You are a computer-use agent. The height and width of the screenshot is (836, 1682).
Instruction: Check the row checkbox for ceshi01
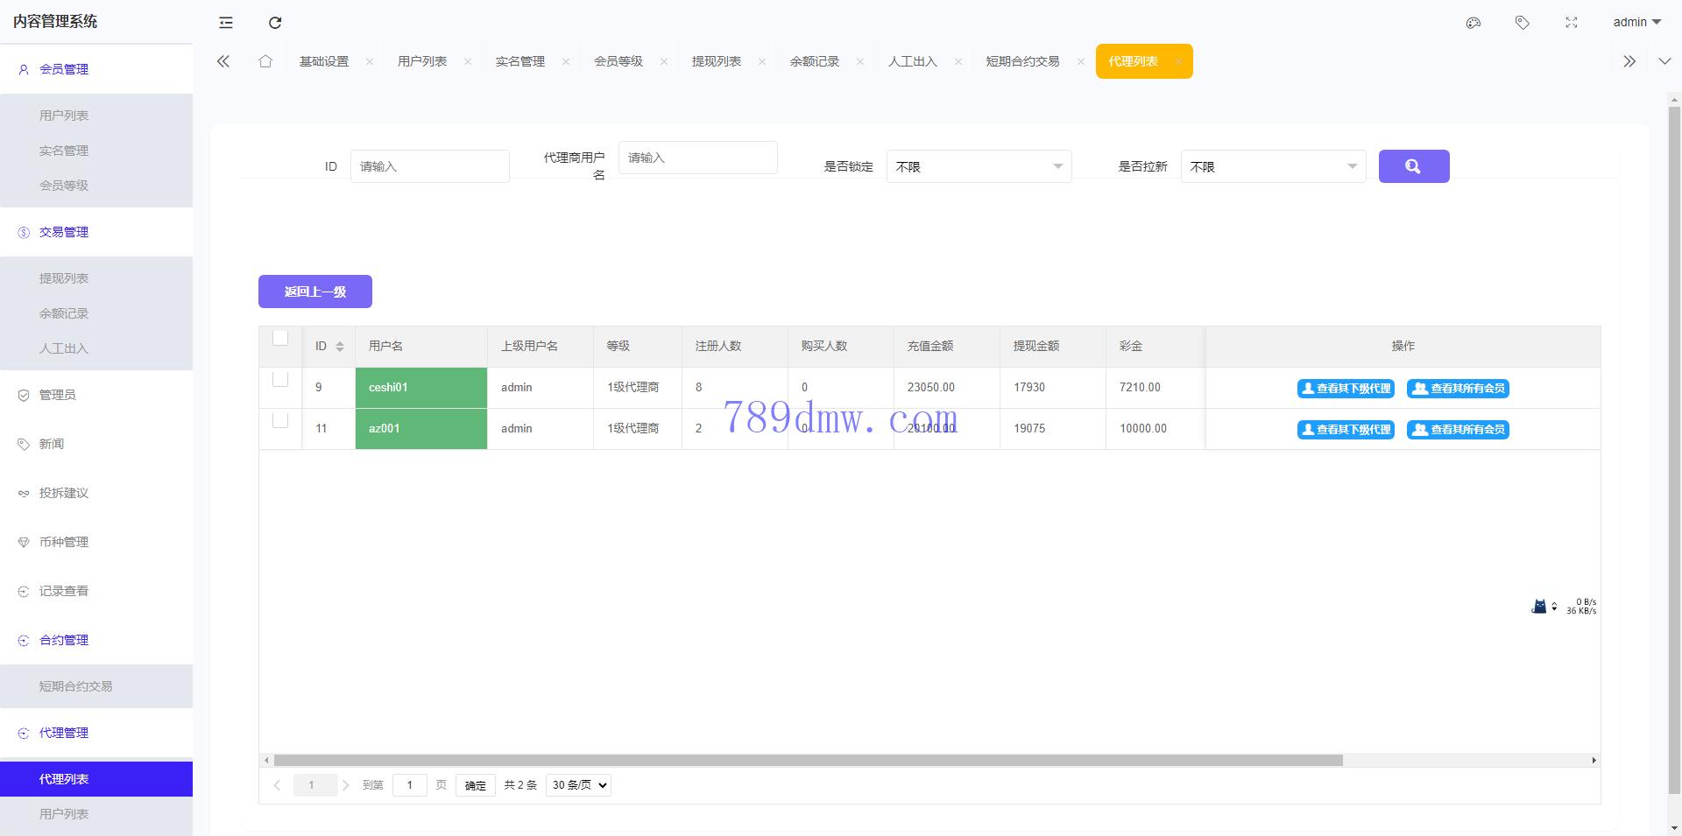click(280, 380)
